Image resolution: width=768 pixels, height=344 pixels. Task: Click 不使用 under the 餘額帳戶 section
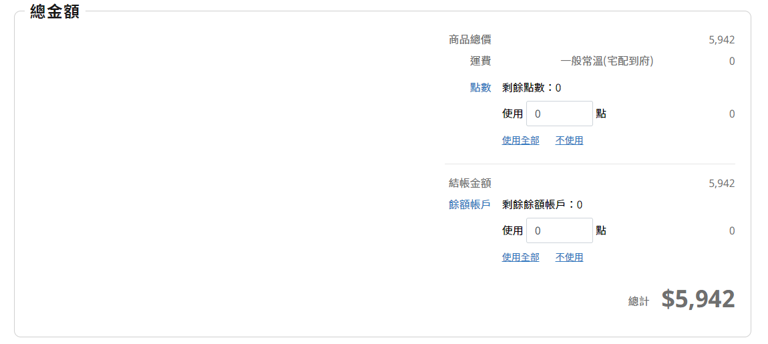[x=569, y=257]
